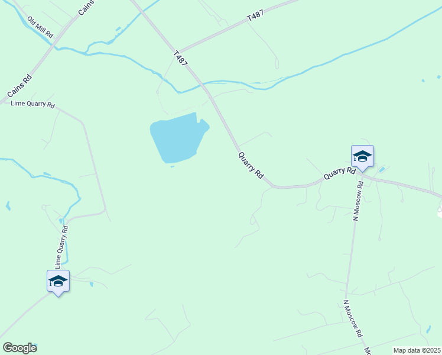442x355 pixels.
Task: Click the T487 label near the creek
Action: [180, 58]
